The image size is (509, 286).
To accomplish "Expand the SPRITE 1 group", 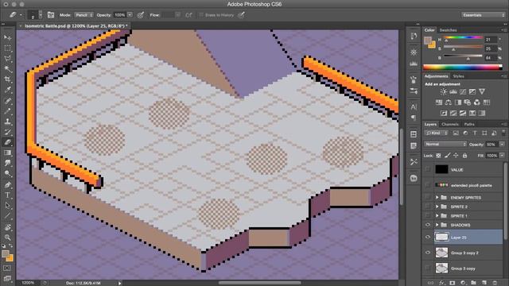I will click(437, 215).
